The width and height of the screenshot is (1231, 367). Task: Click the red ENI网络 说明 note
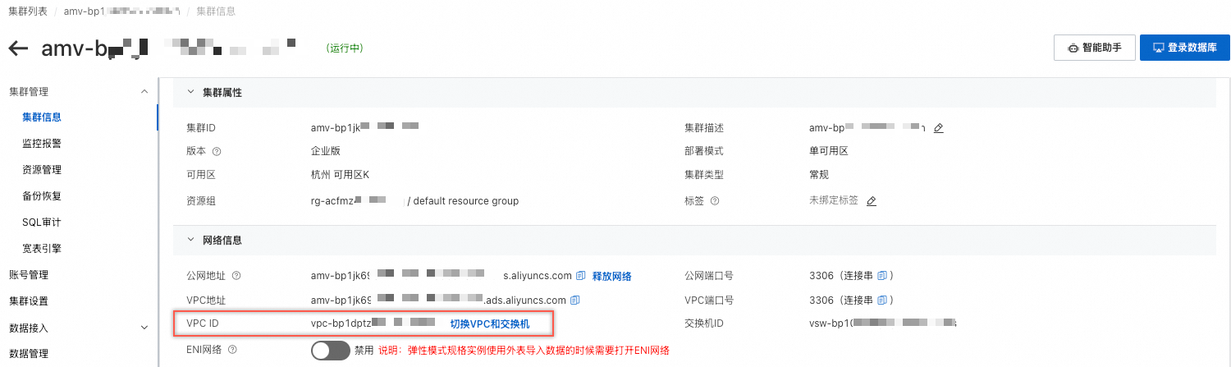(x=524, y=351)
